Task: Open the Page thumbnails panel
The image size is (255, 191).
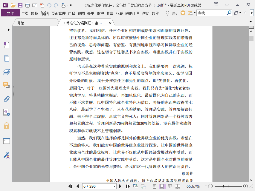Action: coord(7,58)
